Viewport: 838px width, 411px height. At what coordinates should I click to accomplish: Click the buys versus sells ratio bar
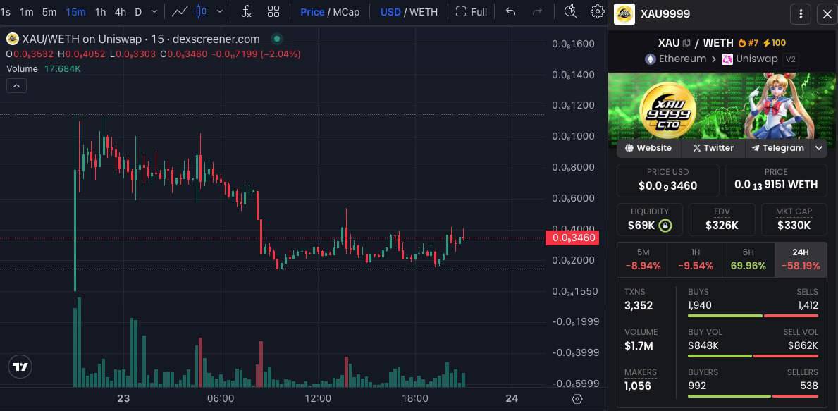(753, 316)
